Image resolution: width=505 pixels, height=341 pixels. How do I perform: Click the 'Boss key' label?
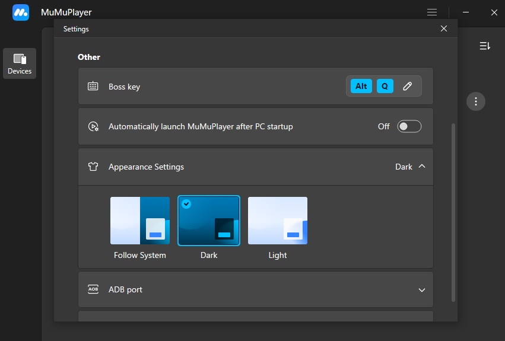[x=124, y=87]
